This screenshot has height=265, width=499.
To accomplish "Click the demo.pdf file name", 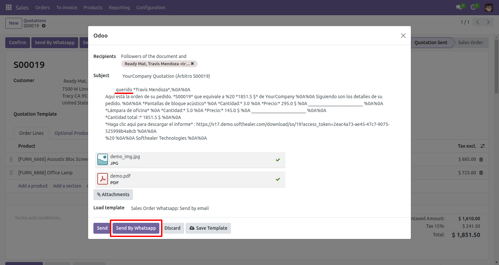I will click(x=120, y=176).
